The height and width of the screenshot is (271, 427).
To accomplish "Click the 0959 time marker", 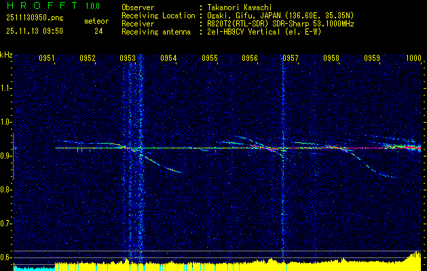I will [x=372, y=58].
